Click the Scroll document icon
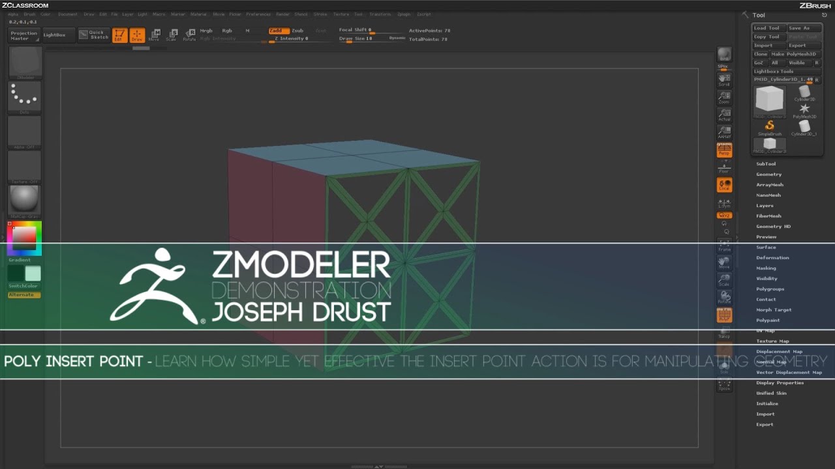 pos(724,80)
